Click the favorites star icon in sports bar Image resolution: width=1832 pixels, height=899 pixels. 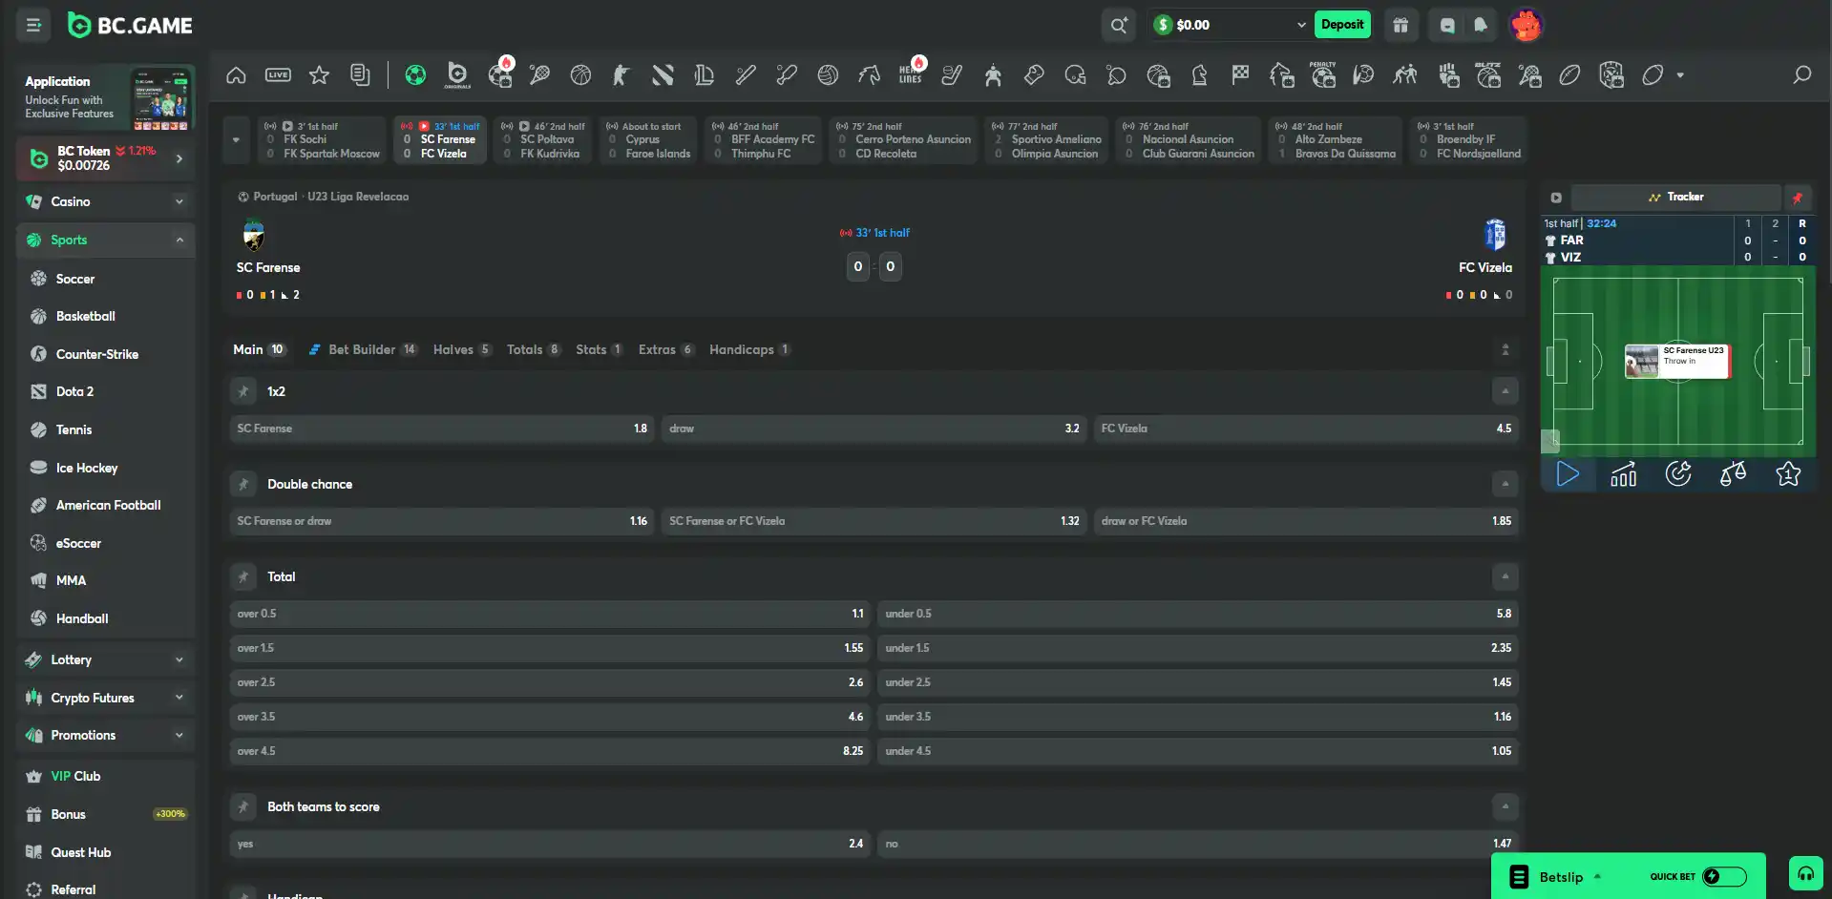[x=319, y=74]
